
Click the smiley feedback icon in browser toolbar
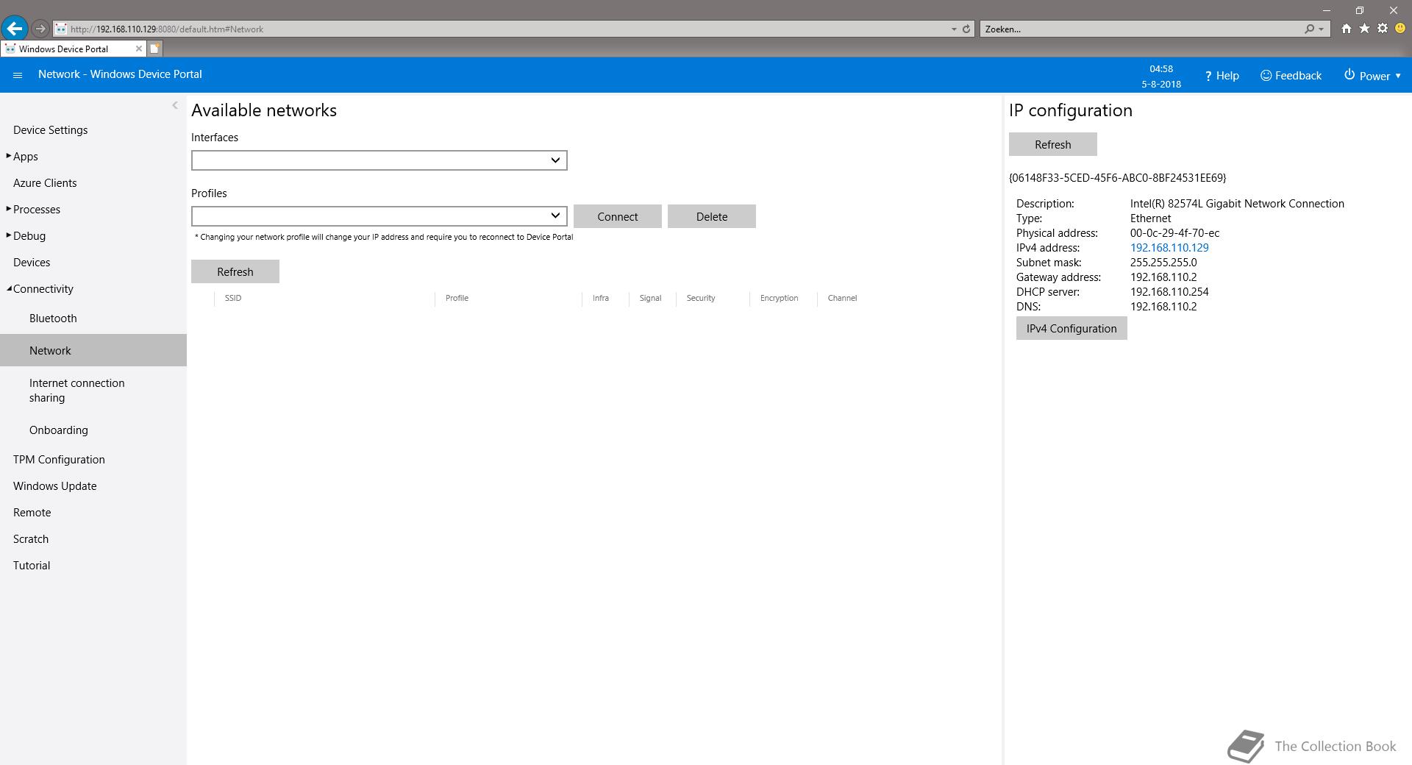(x=1400, y=29)
